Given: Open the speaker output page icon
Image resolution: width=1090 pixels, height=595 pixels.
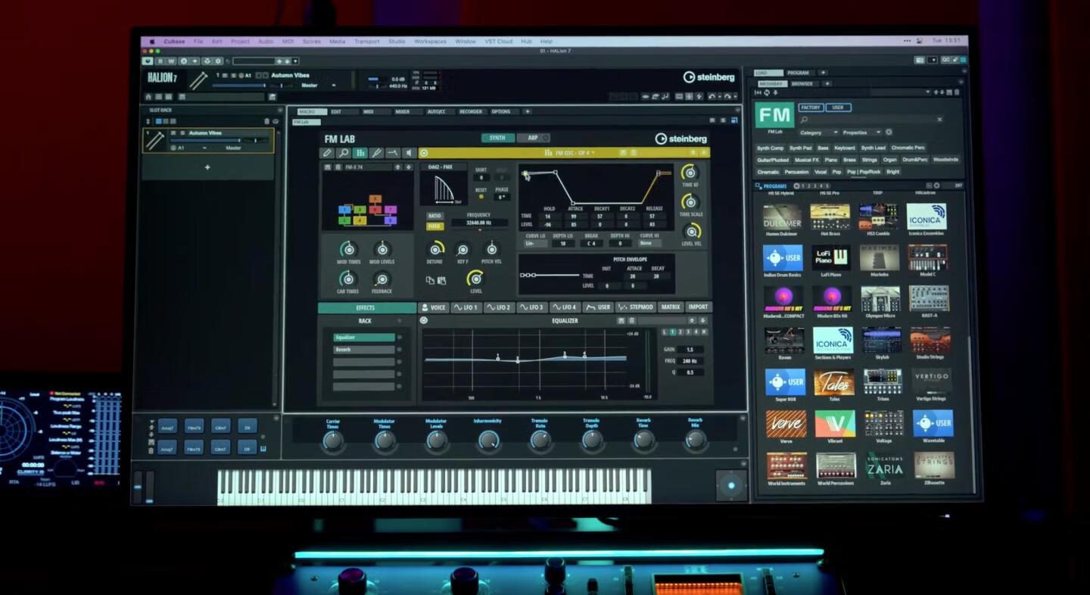Looking at the screenshot, I should pos(410,153).
